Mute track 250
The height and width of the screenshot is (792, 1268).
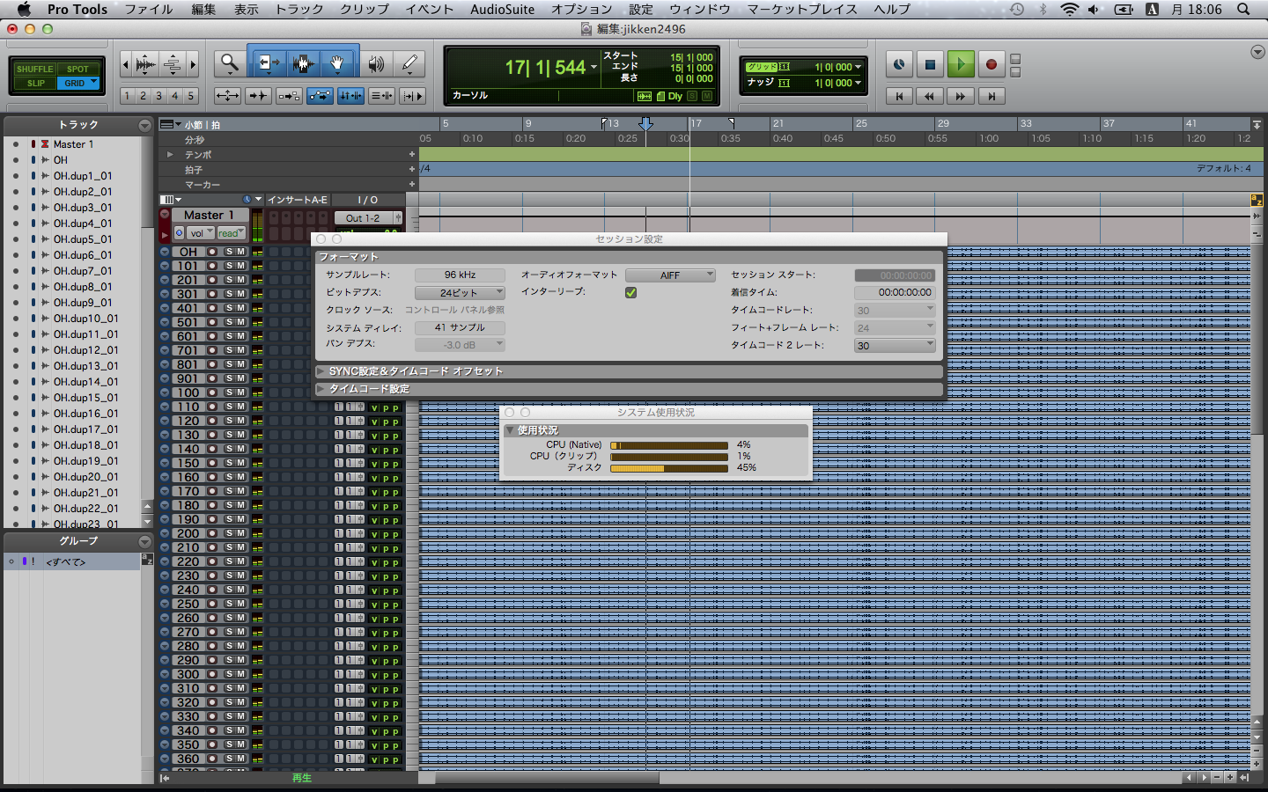pos(240,604)
